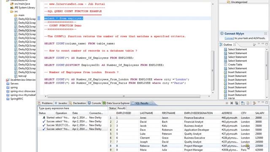Select Create Table in Outline
The width and height of the screenshot is (270, 152).
point(235,65)
